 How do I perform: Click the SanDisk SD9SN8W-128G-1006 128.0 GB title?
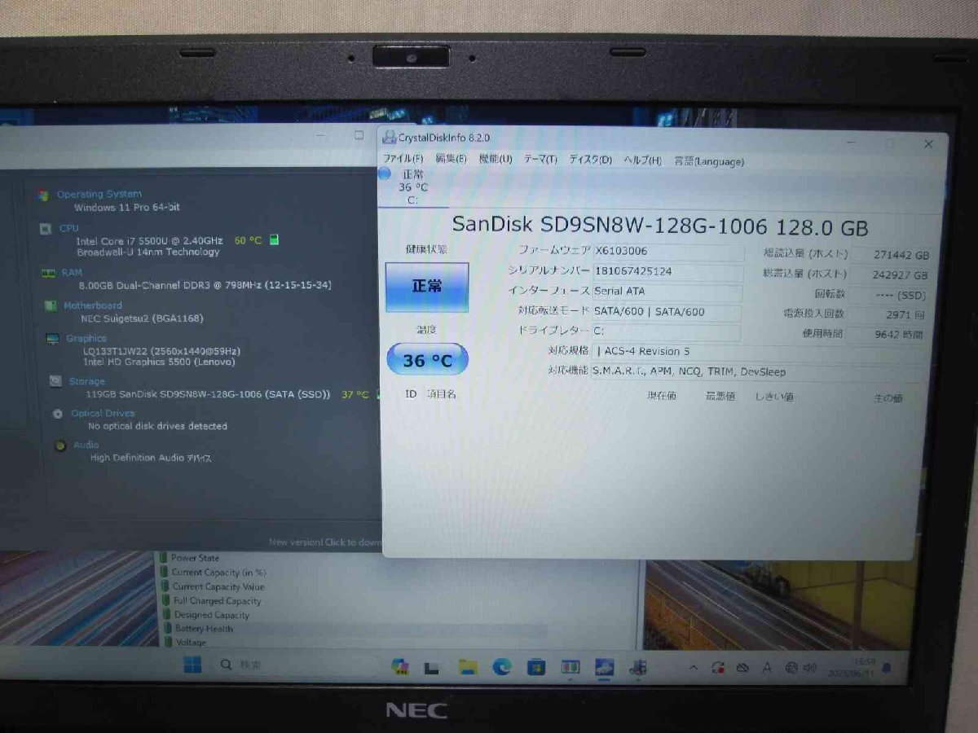(660, 225)
